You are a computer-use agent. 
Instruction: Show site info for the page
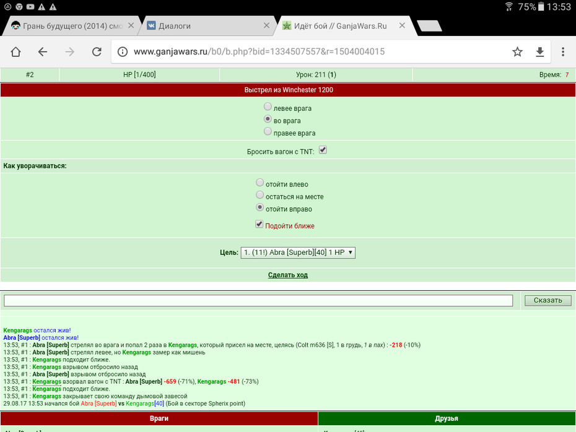(123, 52)
